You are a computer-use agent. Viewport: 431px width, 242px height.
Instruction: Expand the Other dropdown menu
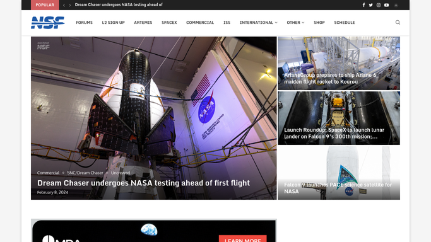295,23
